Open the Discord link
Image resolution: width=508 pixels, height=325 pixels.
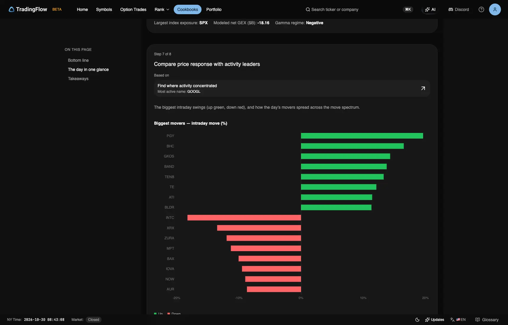(459, 9)
